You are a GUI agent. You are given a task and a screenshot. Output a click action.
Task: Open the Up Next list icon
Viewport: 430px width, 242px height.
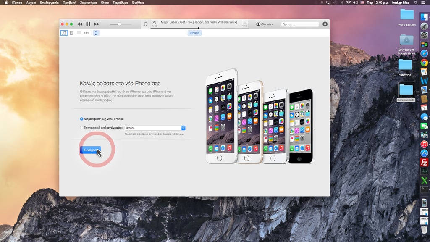[245, 22]
